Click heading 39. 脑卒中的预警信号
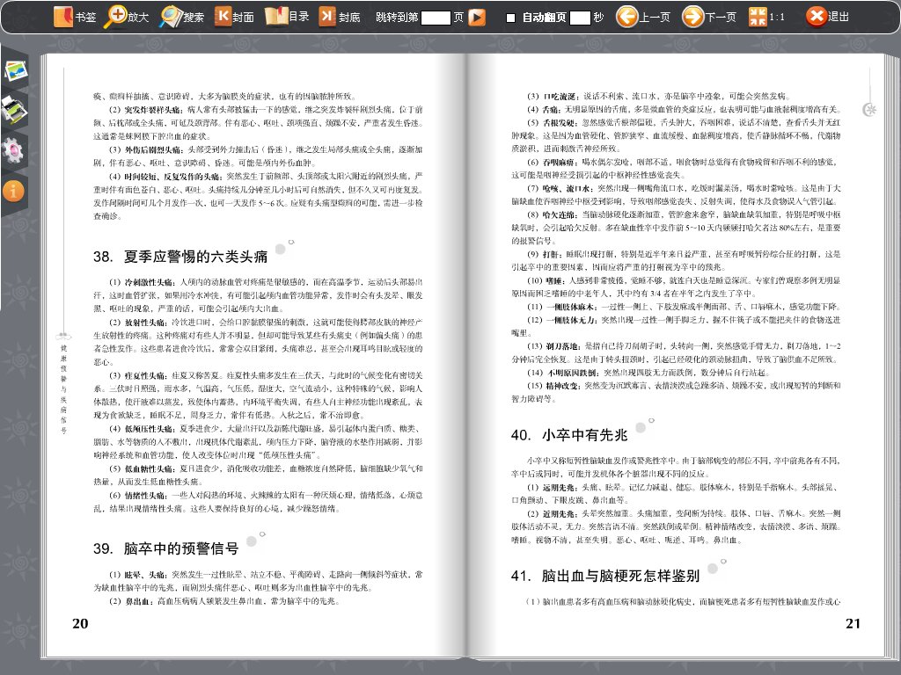The width and height of the screenshot is (901, 675). (x=166, y=548)
